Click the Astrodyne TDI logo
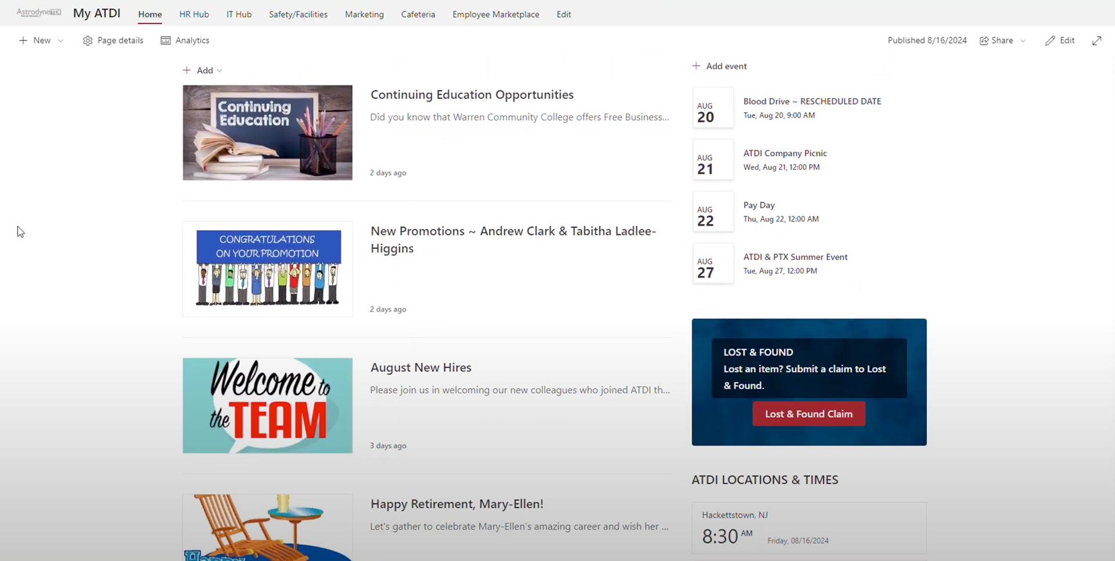 coord(37,12)
